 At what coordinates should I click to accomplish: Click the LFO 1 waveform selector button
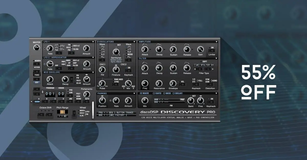coord(59,53)
